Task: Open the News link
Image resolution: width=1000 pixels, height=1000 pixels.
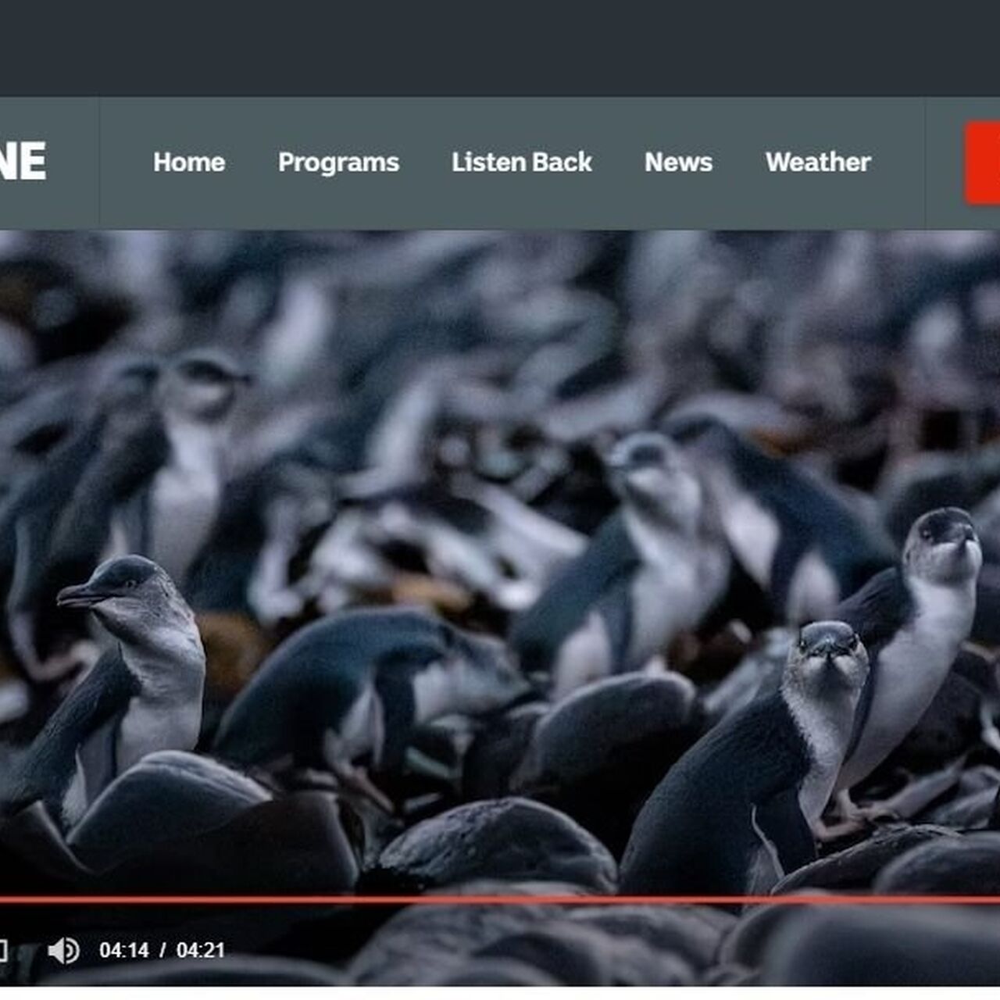Action: click(x=678, y=162)
